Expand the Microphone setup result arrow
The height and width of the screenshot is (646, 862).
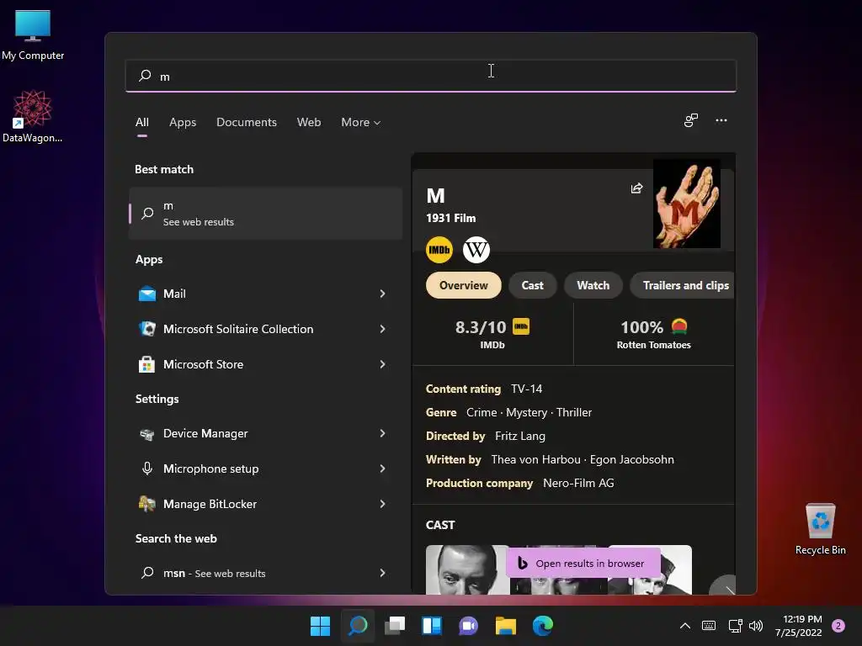click(x=383, y=469)
